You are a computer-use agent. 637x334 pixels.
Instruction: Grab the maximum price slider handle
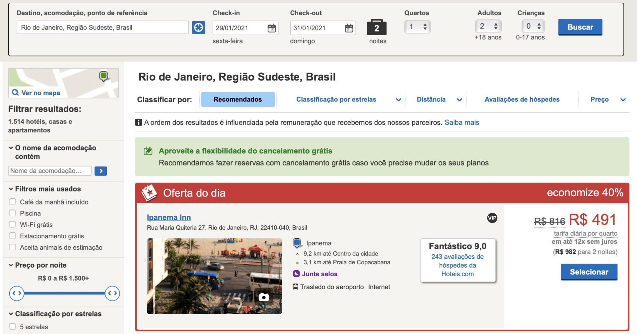112,293
